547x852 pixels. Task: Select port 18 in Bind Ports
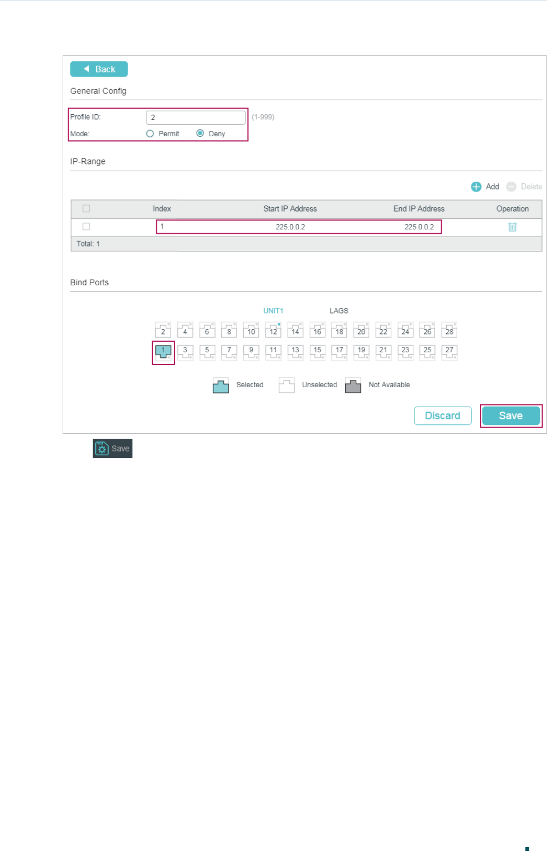pyautogui.click(x=339, y=330)
